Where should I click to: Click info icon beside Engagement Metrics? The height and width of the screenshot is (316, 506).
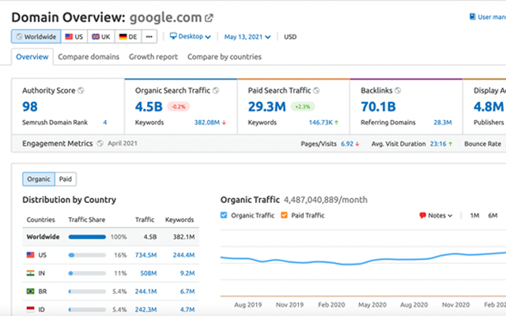pos(100,144)
